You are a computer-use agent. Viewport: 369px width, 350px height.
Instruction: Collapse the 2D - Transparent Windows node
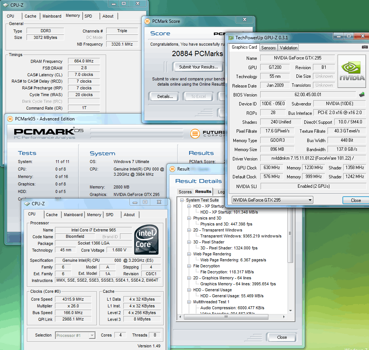[x=189, y=230]
